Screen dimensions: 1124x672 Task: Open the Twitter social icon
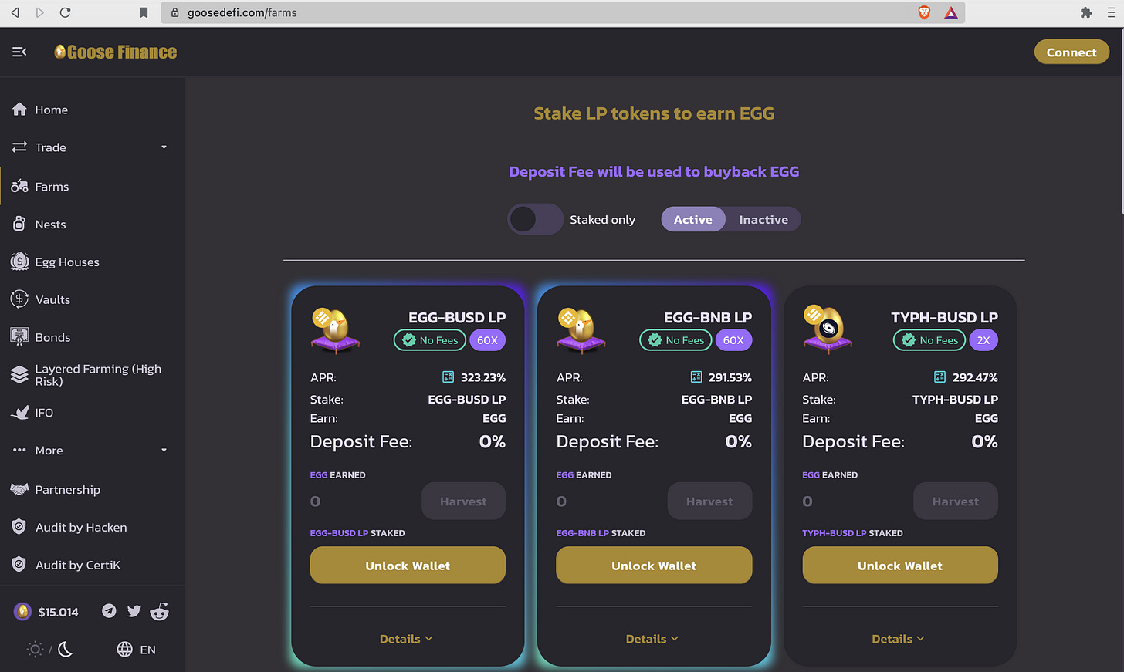[x=134, y=611]
